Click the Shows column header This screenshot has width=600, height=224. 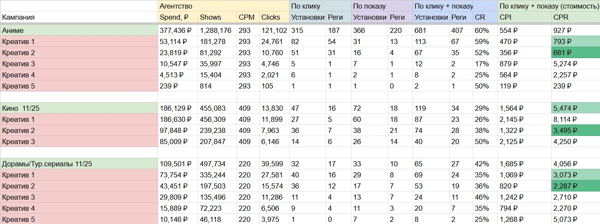tap(217, 17)
